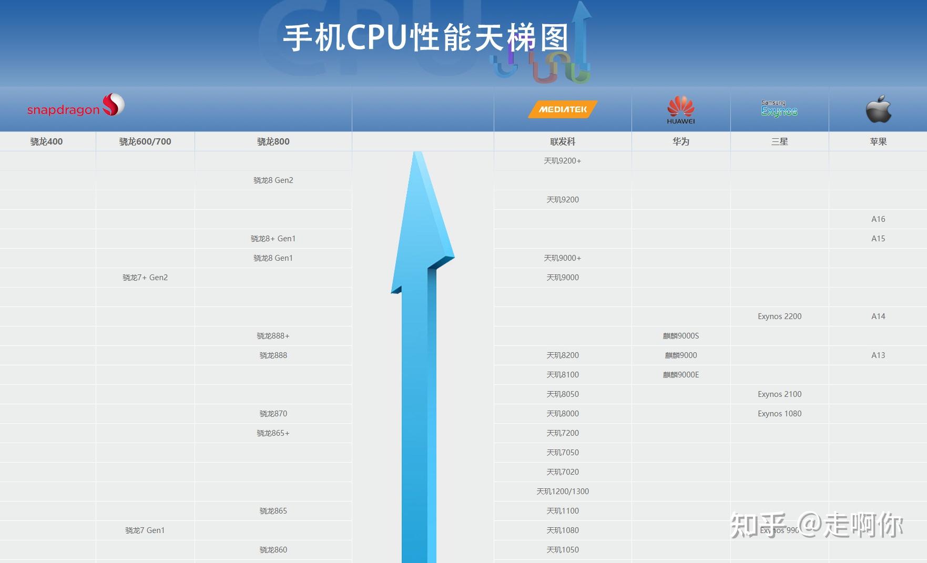
Task: Click the "骁龙865" cell without plus sign
Action: click(273, 511)
